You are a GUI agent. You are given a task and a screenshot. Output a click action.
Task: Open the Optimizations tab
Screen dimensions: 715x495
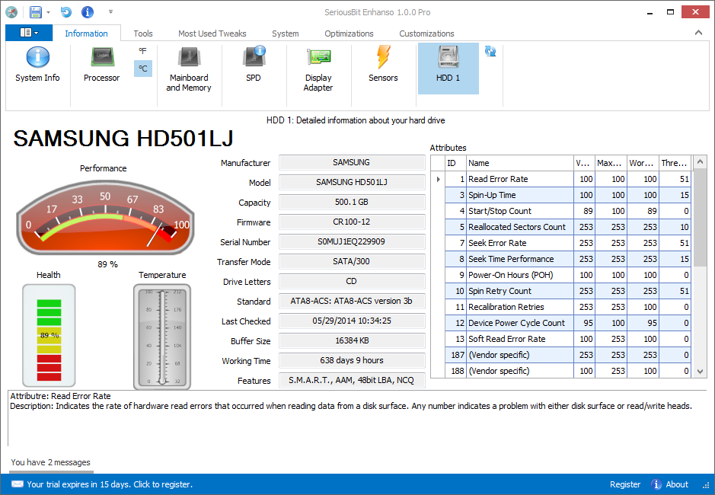pos(349,34)
